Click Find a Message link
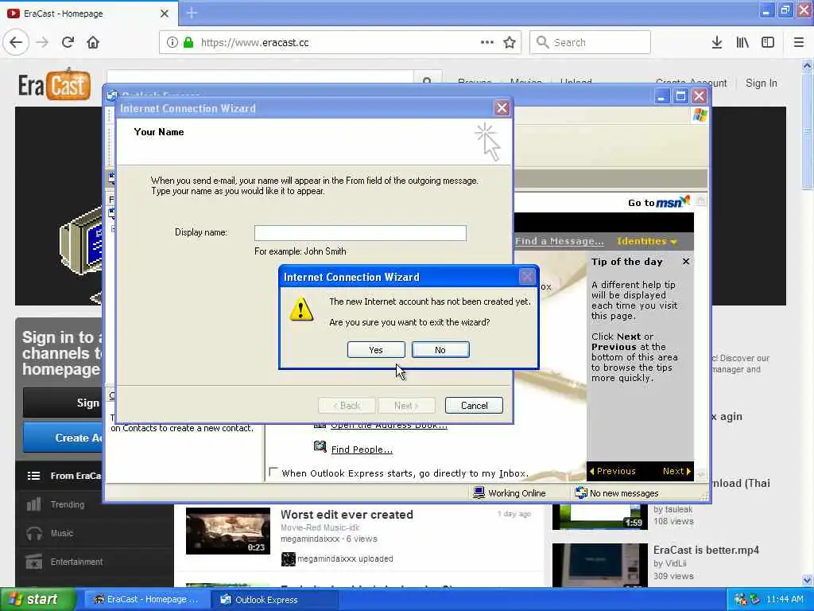 tap(559, 241)
